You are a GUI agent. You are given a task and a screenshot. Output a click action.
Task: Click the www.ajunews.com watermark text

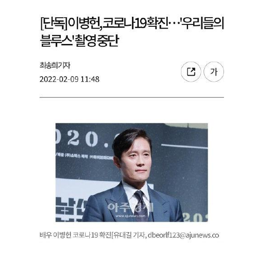point(130,216)
